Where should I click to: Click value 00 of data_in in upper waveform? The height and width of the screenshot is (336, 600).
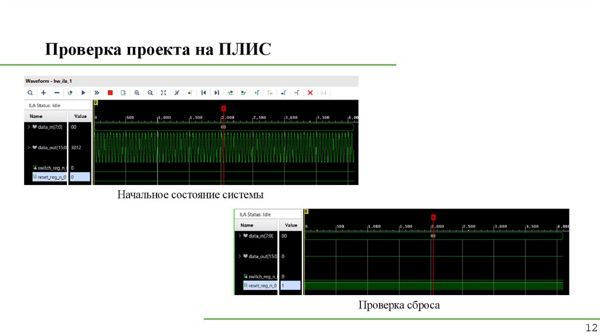(x=73, y=127)
